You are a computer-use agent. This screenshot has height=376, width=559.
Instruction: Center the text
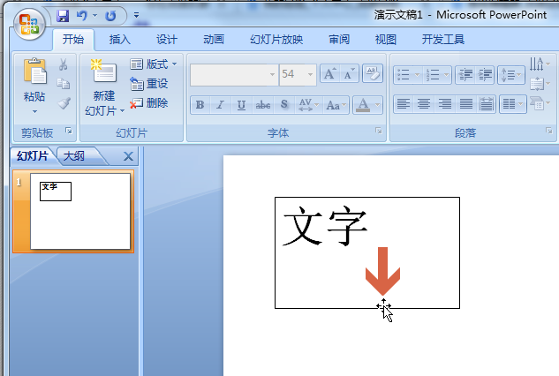(x=424, y=104)
